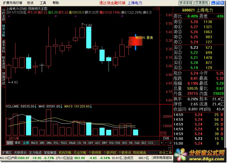This screenshot has width=227, height=163.
Task: Open the 机构攻略 tab
Action: [65, 152]
